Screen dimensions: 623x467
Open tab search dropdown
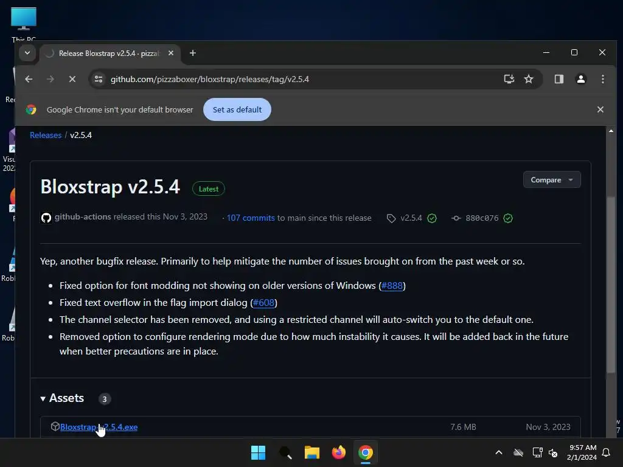(x=27, y=53)
